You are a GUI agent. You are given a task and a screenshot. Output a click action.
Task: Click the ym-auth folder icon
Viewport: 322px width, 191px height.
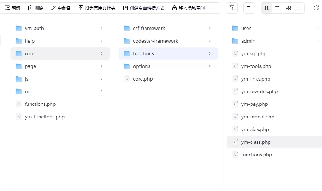(x=19, y=28)
